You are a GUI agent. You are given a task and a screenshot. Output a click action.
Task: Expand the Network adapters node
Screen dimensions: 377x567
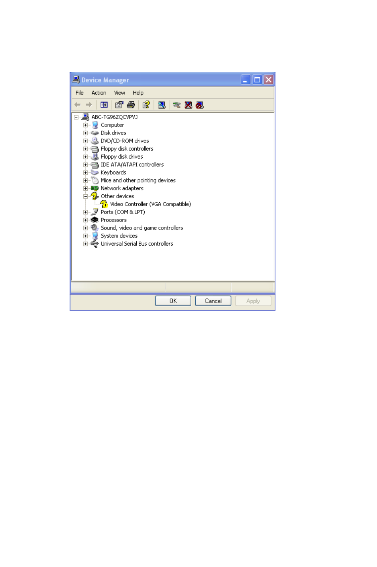pyautogui.click(x=85, y=188)
